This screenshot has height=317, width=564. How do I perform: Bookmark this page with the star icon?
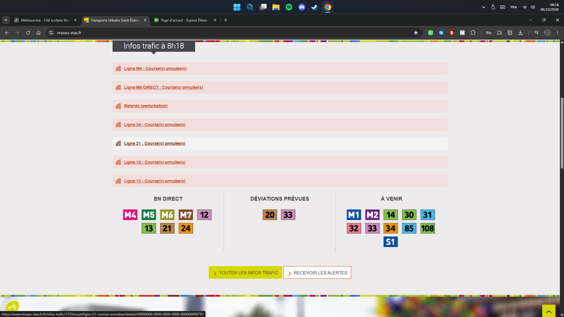click(416, 33)
